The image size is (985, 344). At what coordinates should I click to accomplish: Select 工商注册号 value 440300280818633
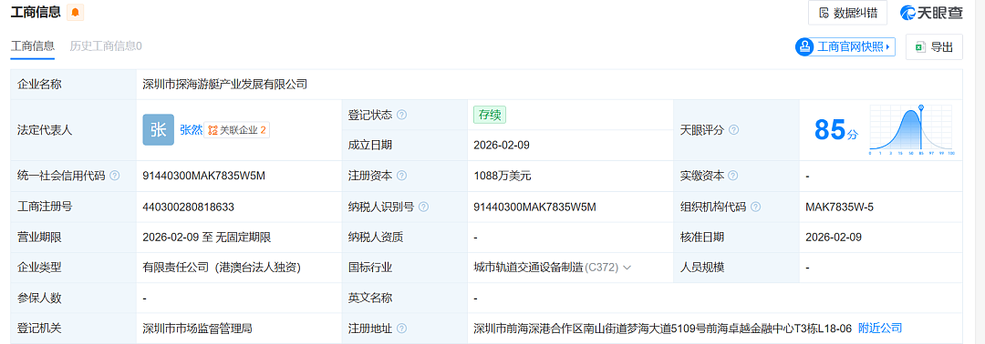tap(189, 207)
